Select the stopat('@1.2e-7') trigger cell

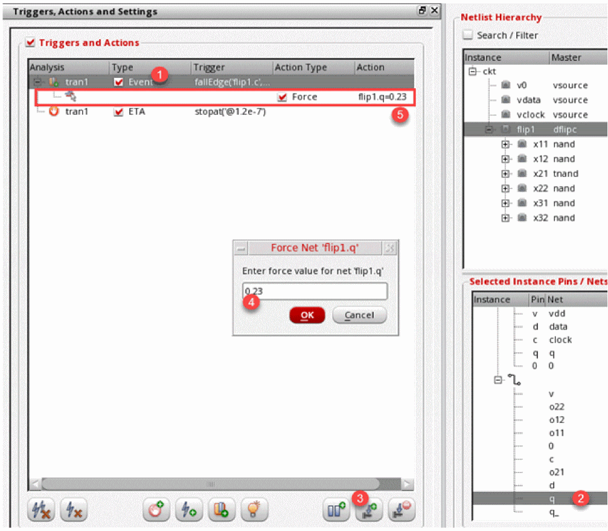[230, 112]
